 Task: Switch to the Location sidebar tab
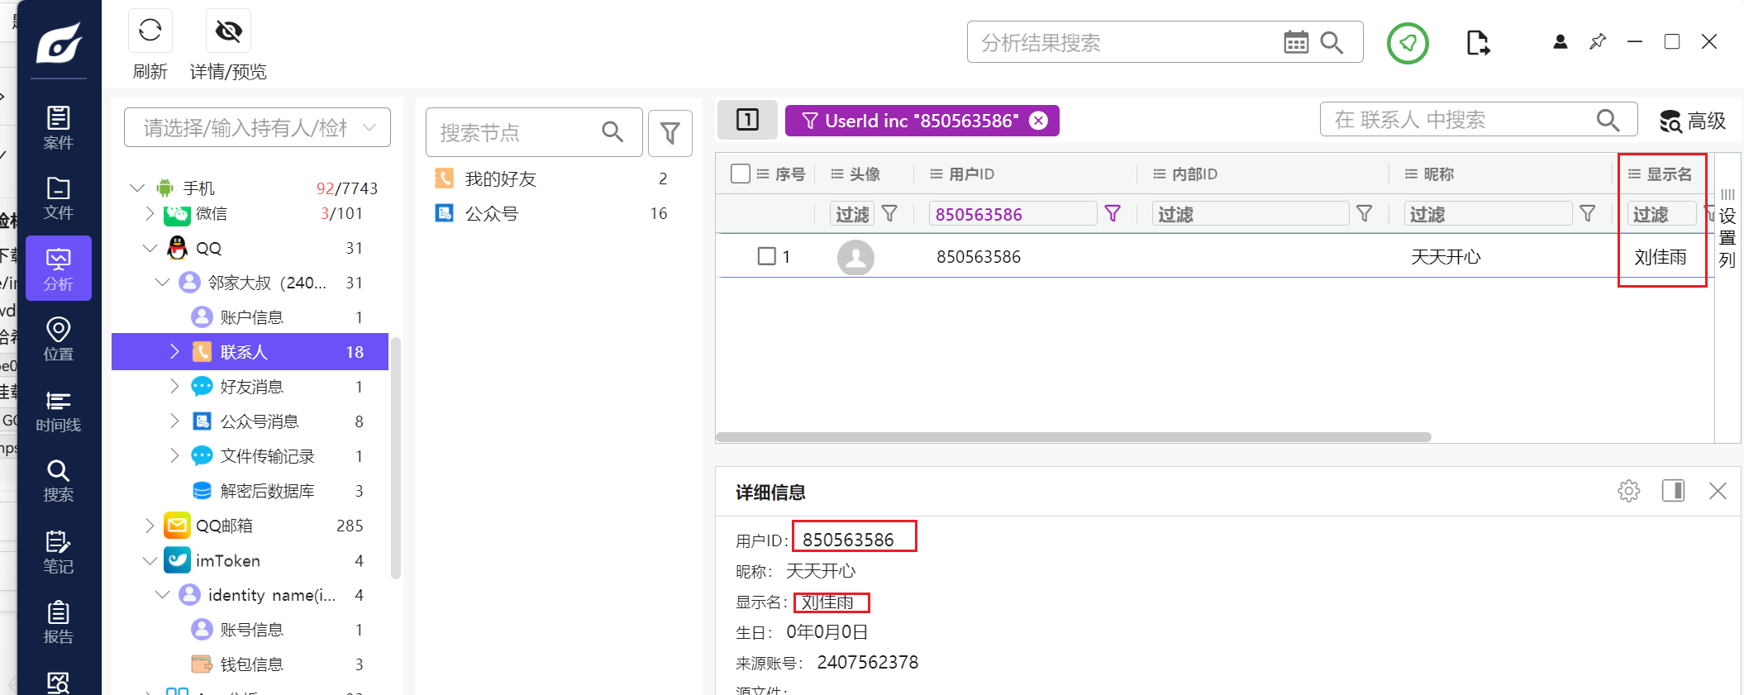[x=58, y=340]
